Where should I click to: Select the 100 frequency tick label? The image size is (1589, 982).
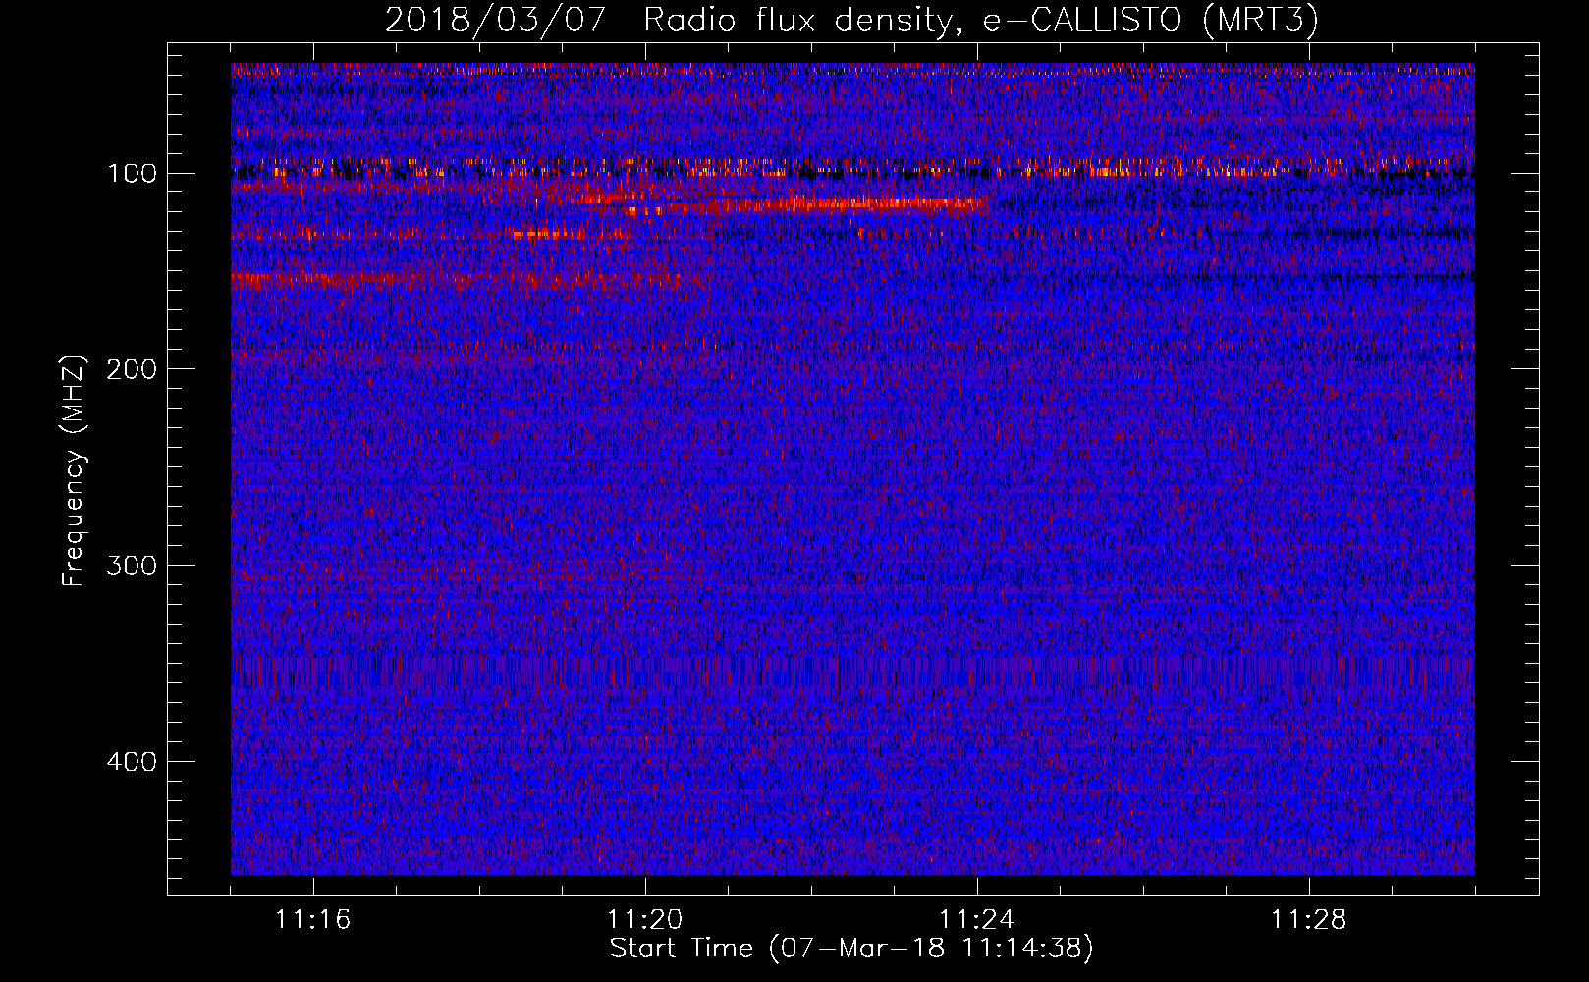coord(132,174)
